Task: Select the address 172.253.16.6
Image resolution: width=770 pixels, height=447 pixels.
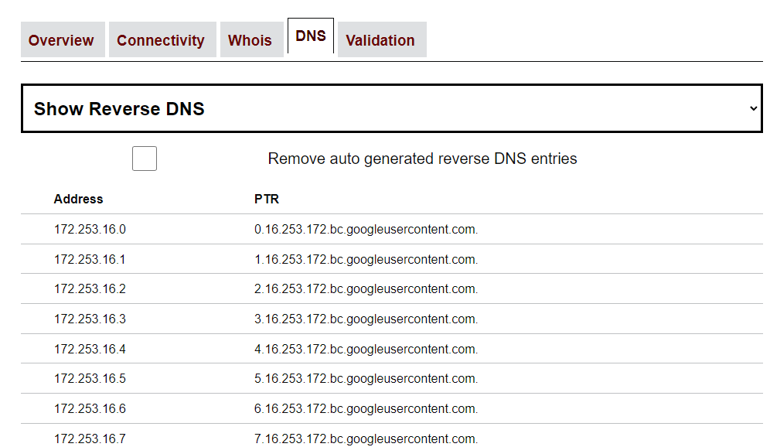Action: pyautogui.click(x=88, y=408)
